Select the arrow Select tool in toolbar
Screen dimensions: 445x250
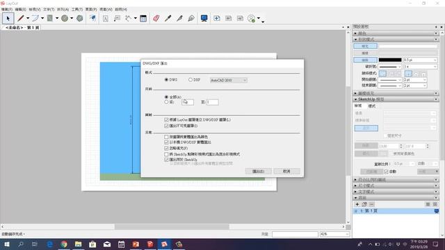click(8, 19)
